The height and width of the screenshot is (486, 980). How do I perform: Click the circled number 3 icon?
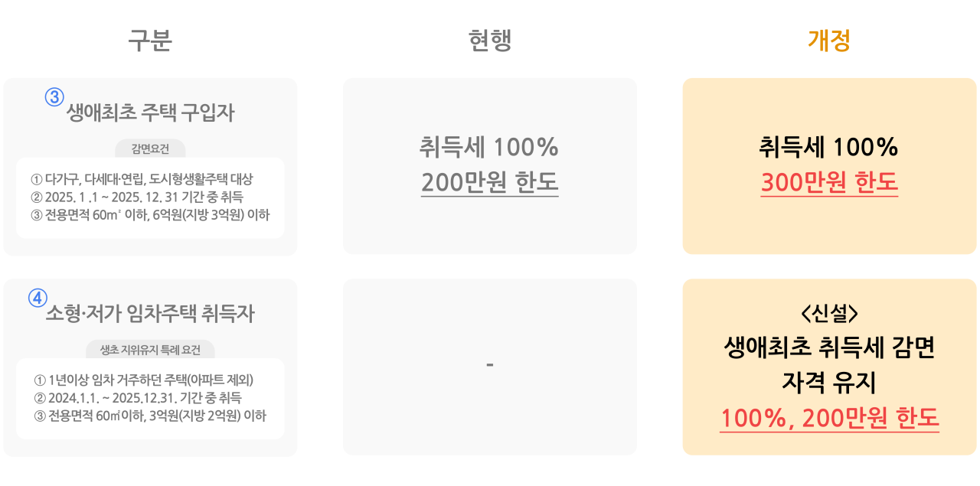pyautogui.click(x=54, y=97)
